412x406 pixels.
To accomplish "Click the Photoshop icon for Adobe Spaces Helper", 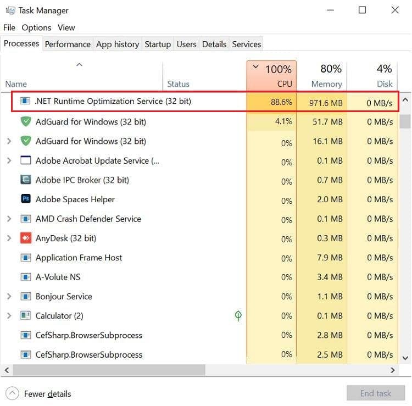I will pyautogui.click(x=26, y=199).
